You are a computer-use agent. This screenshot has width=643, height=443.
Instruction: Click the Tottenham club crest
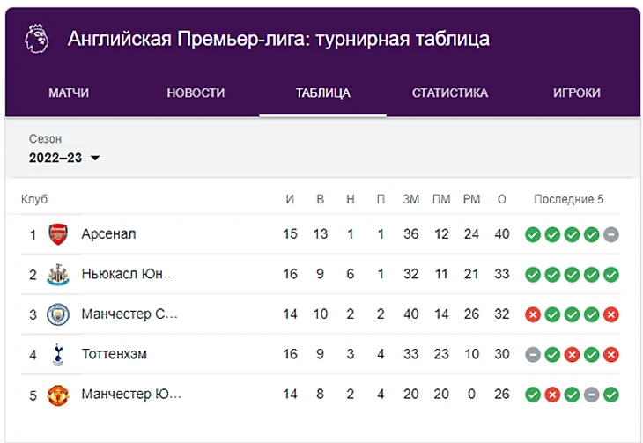58,354
